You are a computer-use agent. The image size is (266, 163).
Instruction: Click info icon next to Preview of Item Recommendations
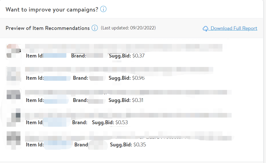coord(95,28)
